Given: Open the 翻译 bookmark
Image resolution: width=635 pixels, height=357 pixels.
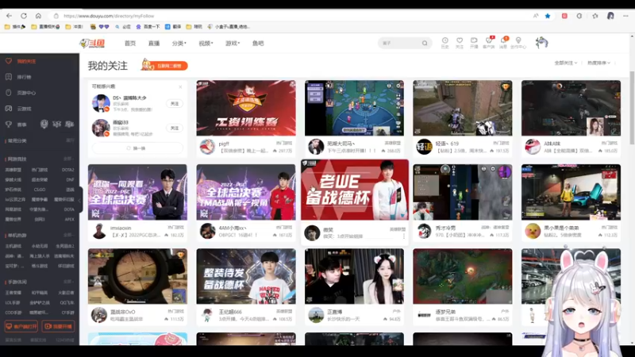Looking at the screenshot, I should click(x=173, y=27).
